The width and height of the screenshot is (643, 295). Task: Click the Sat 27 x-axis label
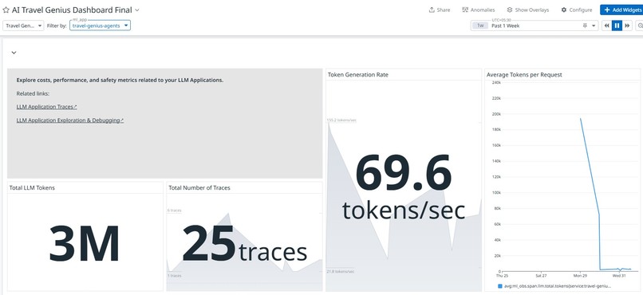(541, 275)
